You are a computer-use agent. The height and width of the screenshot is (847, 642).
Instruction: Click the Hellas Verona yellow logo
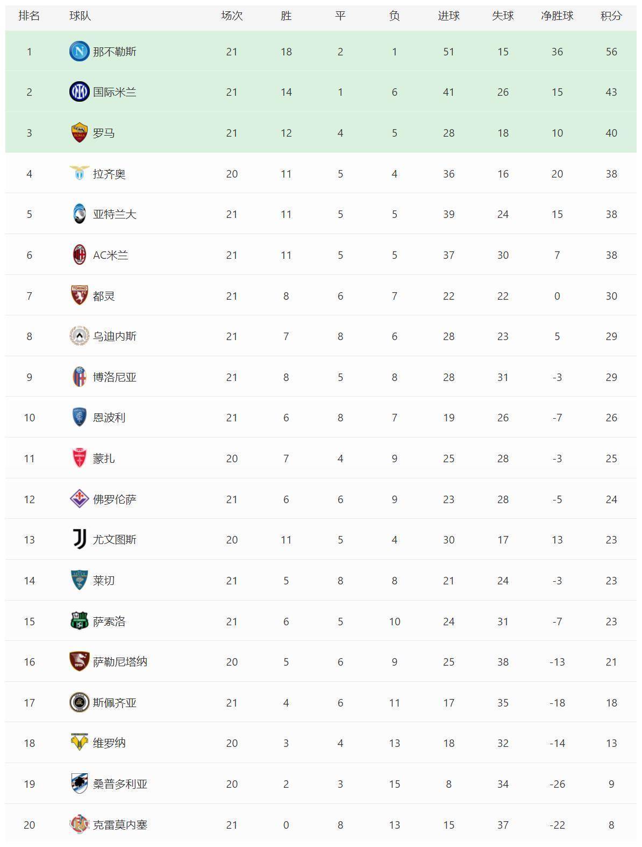point(79,743)
